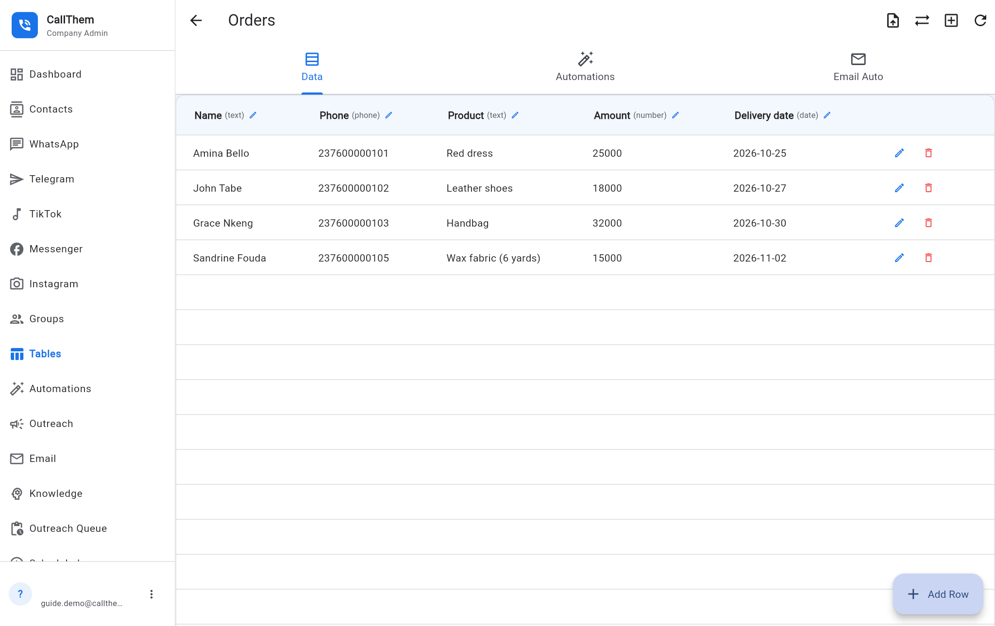The height and width of the screenshot is (626, 995).
Task: Select Tables in the sidebar
Action: [87, 354]
